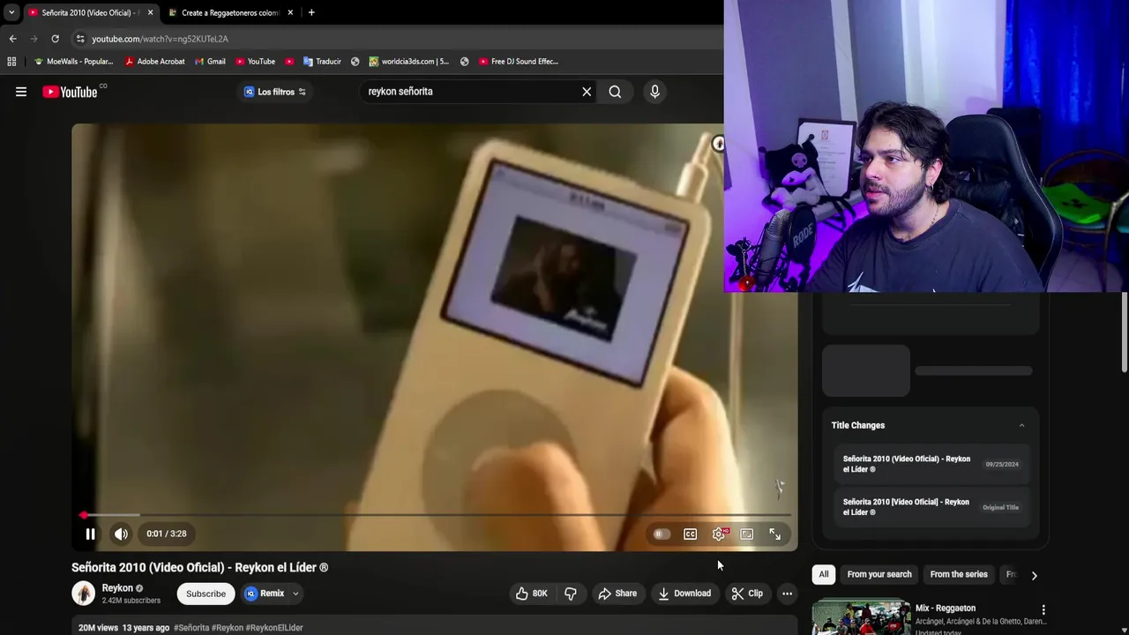Toggle the autoplay switch
This screenshot has height=635, width=1129.
click(x=662, y=534)
